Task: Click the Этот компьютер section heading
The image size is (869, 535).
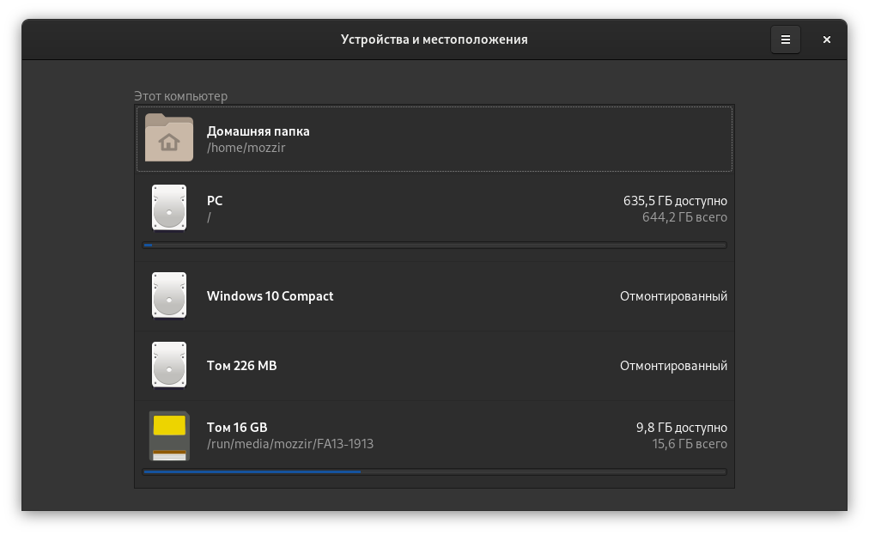Action: (x=180, y=96)
